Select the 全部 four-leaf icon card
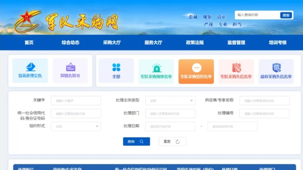 [116, 71]
